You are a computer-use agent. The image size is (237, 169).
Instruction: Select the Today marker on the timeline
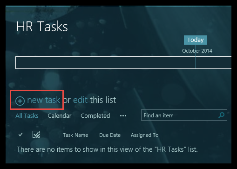tap(195, 40)
